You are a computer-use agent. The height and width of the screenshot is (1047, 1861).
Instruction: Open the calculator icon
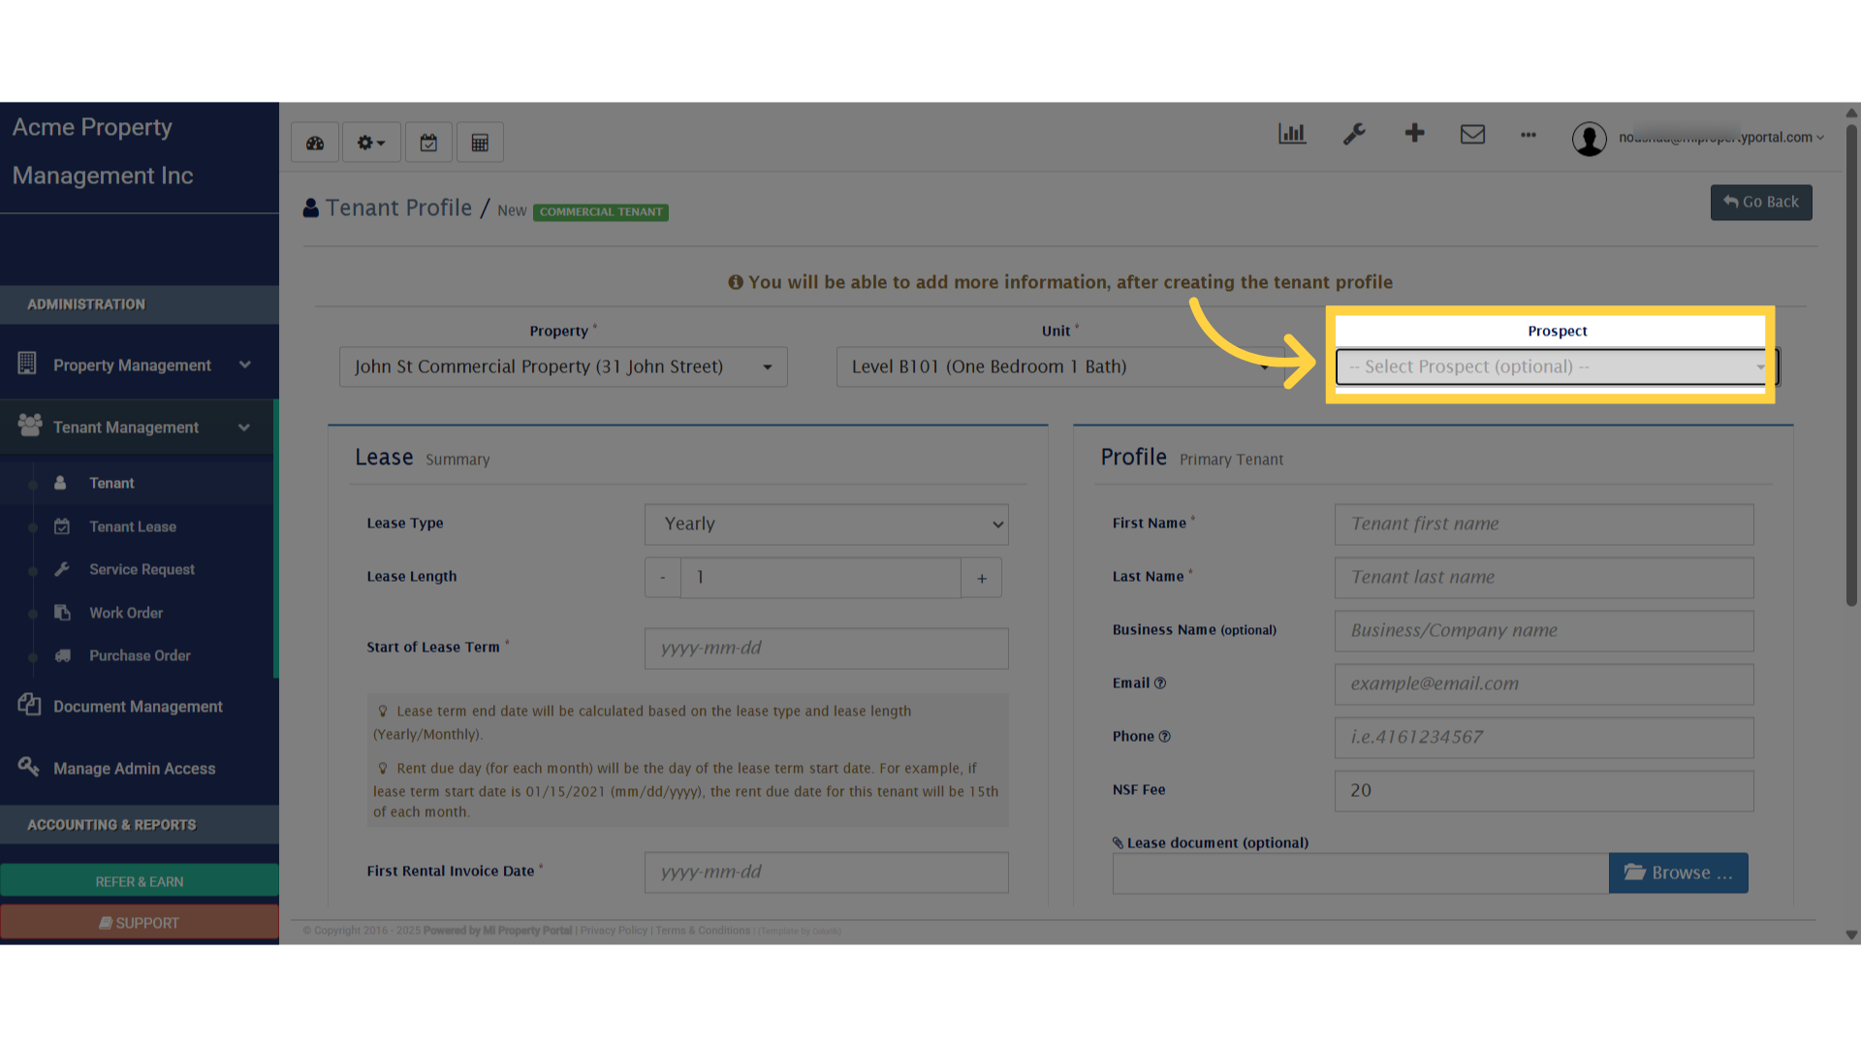[480, 143]
